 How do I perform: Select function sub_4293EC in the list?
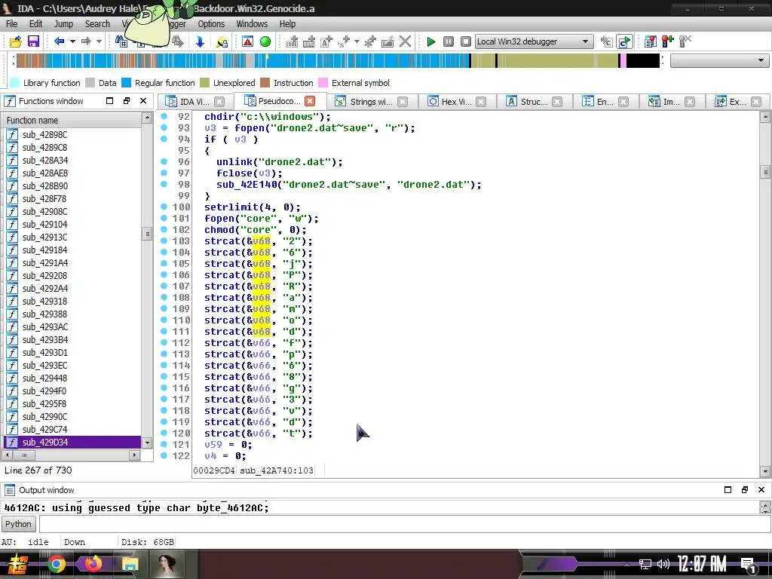click(x=72, y=365)
